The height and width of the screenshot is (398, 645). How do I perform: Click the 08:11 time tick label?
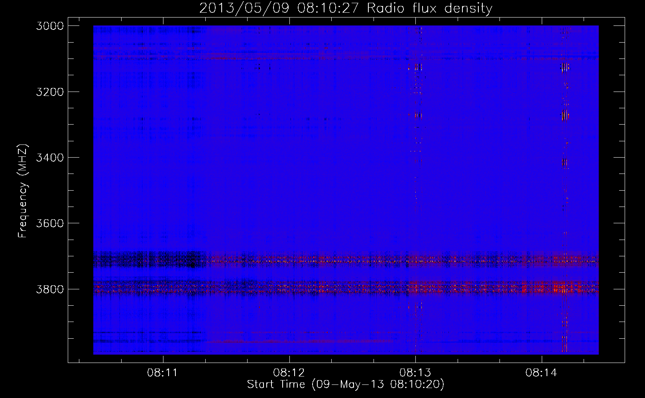click(163, 373)
